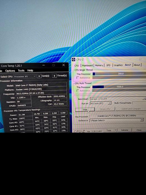
Task: Expand the Tools dropdown arrow
Action: pyautogui.click(x=116, y=130)
